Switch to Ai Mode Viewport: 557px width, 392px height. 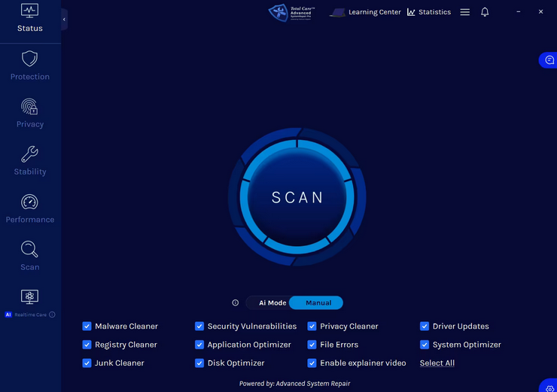(272, 303)
